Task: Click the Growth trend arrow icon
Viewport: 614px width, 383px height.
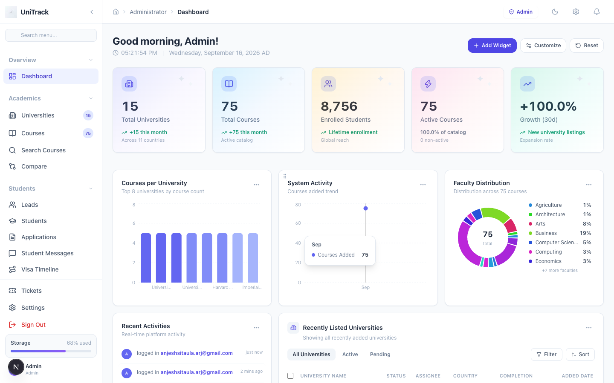Action: pyautogui.click(x=527, y=84)
